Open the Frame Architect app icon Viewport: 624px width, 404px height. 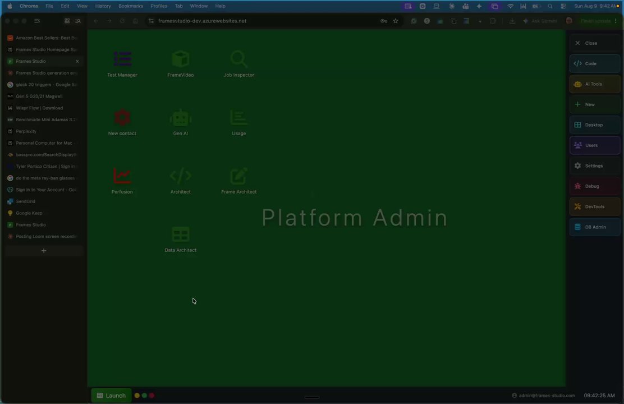(239, 181)
